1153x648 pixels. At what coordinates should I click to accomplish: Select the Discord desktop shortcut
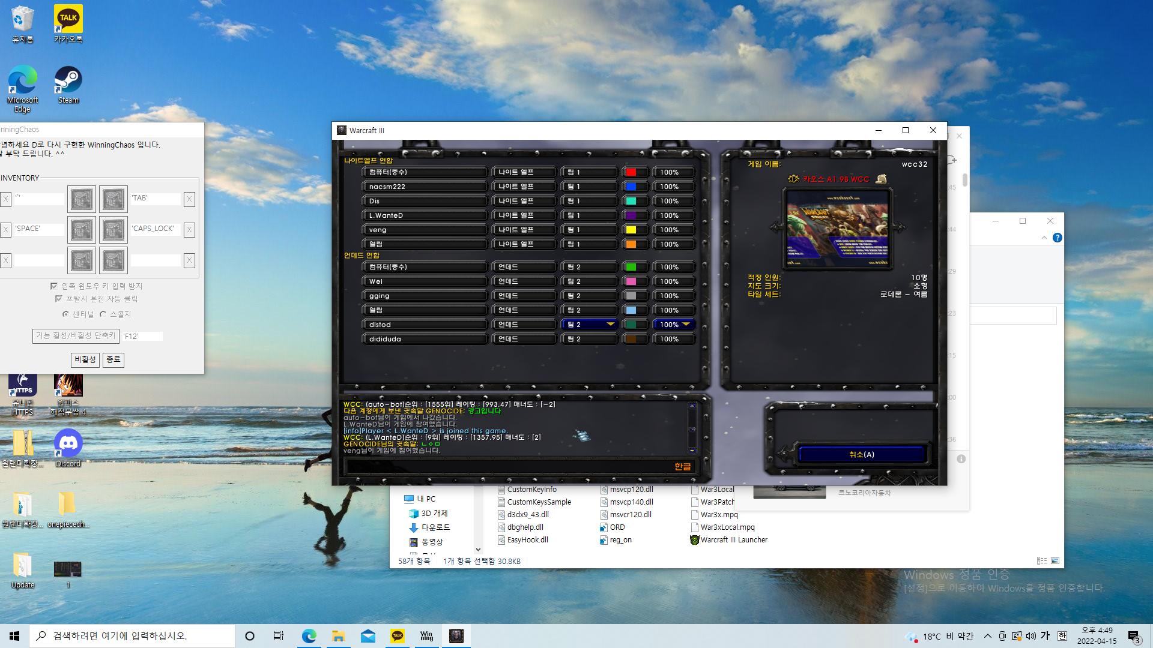pyautogui.click(x=68, y=448)
